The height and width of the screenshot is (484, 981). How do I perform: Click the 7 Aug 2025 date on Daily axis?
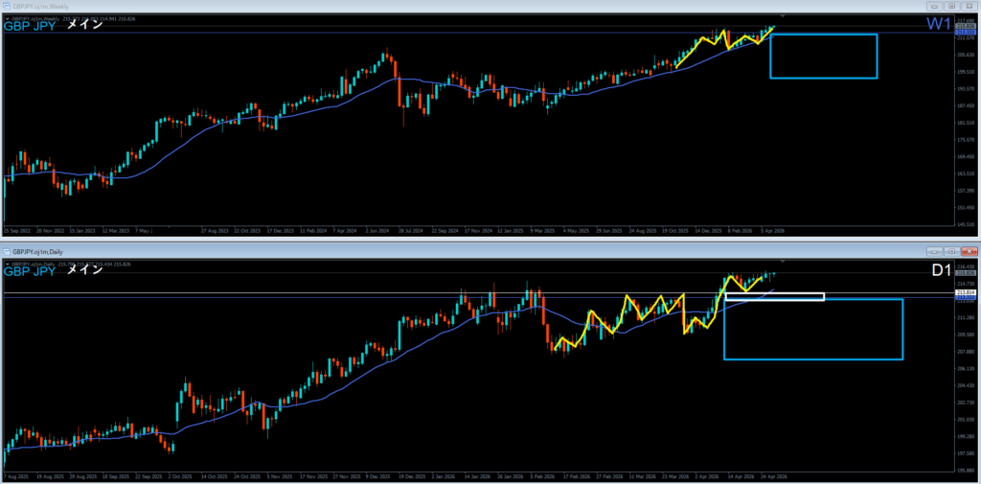tap(15, 476)
